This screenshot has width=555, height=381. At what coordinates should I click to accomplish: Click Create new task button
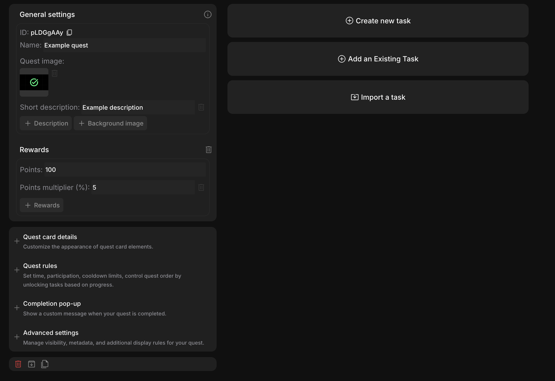(378, 21)
